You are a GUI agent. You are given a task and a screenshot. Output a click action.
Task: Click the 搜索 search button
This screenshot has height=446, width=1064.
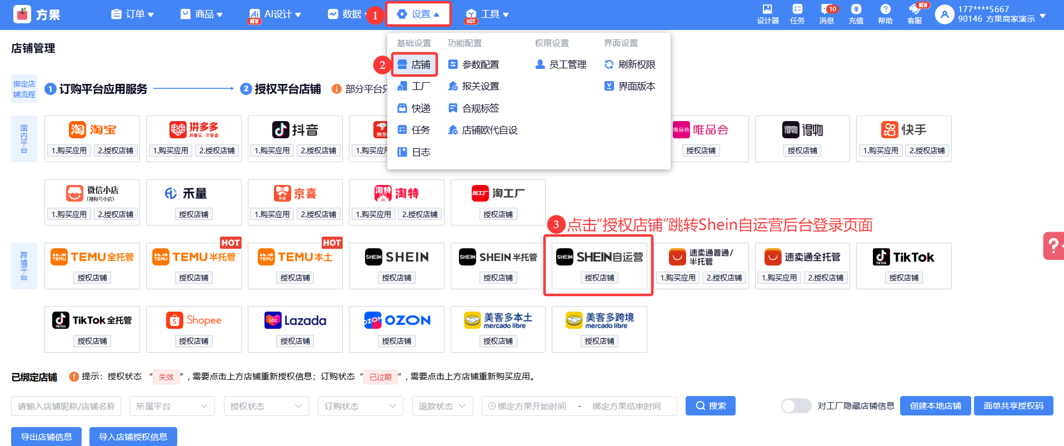pyautogui.click(x=711, y=406)
